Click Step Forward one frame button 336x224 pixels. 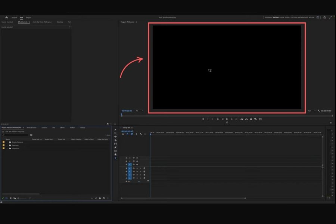pos(231,119)
